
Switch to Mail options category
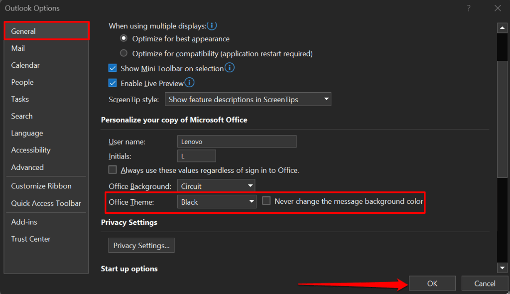point(18,48)
